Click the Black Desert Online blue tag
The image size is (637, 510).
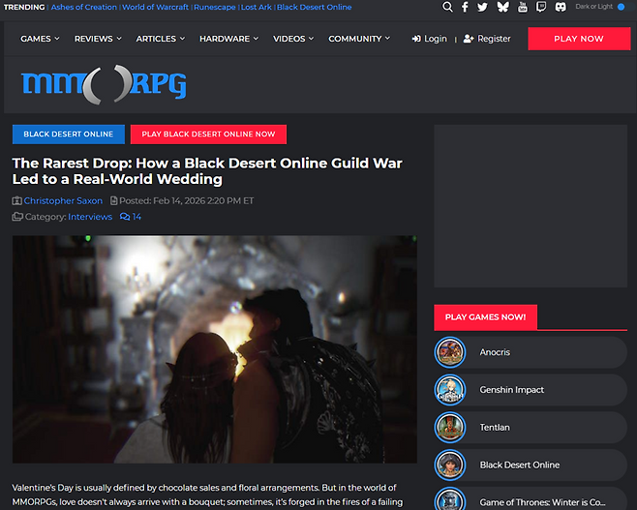point(69,135)
